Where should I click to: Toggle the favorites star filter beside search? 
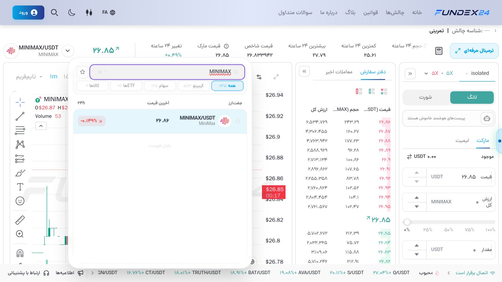(83, 72)
